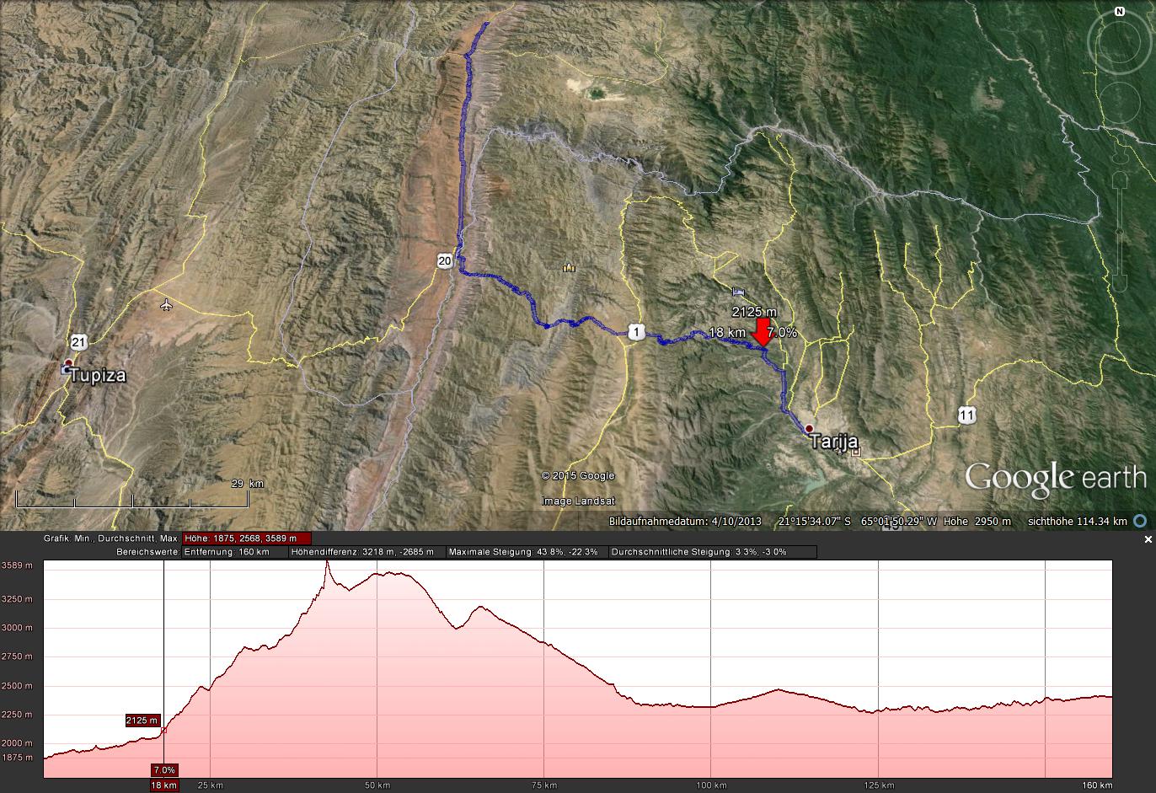Image resolution: width=1156 pixels, height=793 pixels.
Task: Click the route 11 highway shield
Action: pos(966,415)
